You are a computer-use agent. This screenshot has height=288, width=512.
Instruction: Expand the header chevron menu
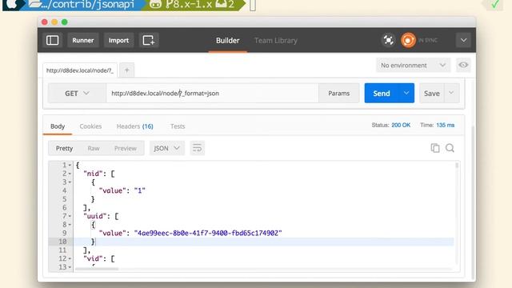click(463, 41)
